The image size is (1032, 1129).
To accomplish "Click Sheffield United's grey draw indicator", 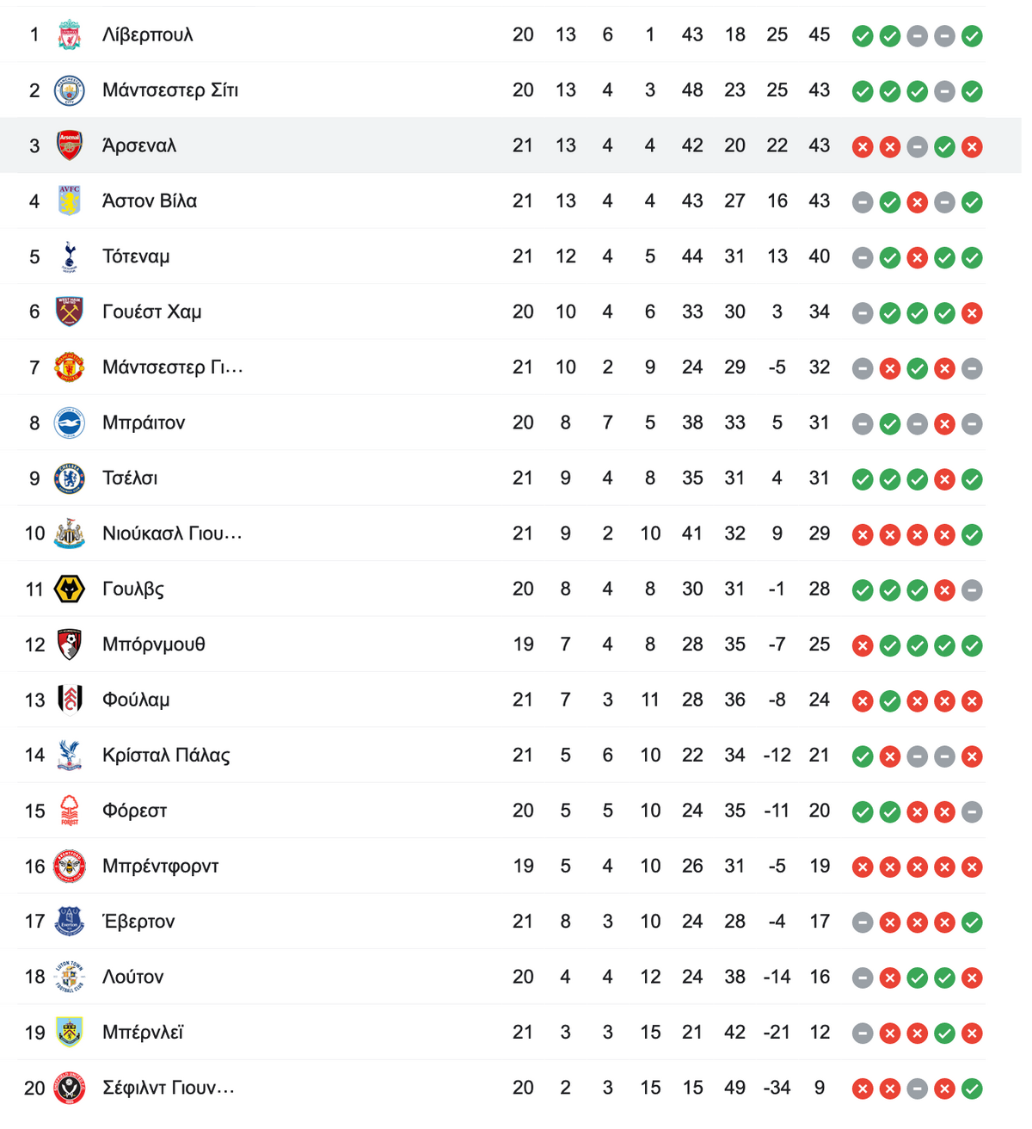I will pos(918,1089).
